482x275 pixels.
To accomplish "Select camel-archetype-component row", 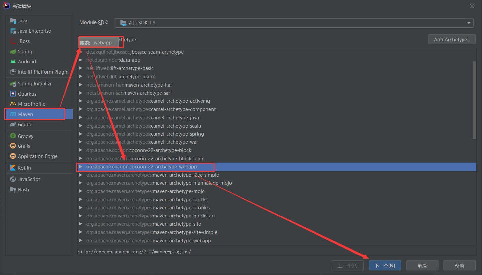I will [x=277, y=109].
